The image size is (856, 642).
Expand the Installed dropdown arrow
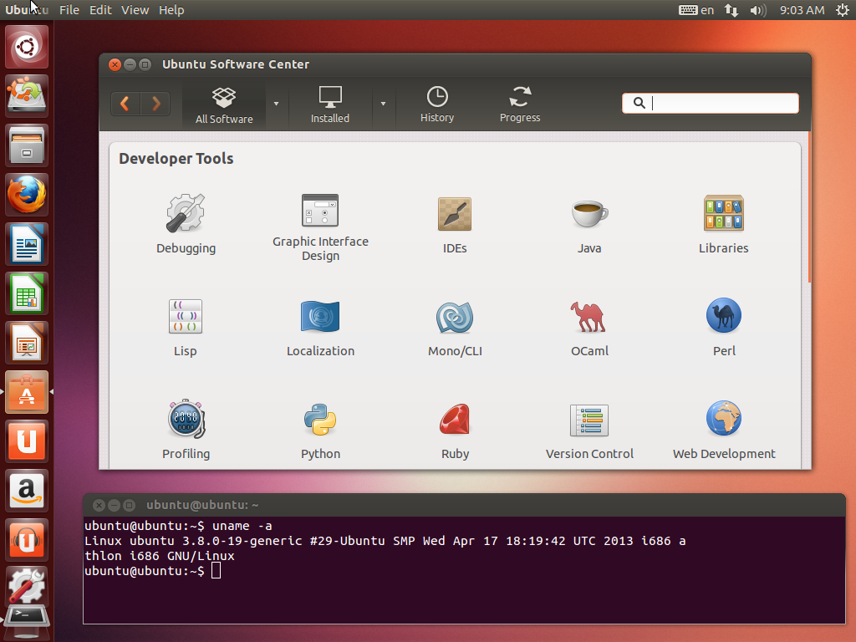[x=383, y=104]
